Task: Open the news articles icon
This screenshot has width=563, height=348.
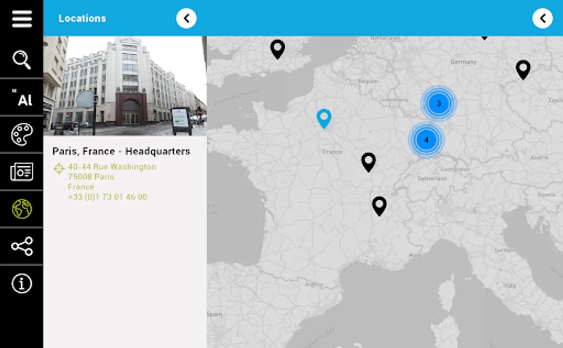Action: tap(22, 172)
